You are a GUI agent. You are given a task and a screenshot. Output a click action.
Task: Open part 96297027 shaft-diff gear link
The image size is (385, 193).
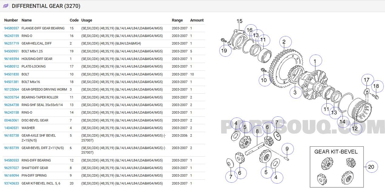(12, 168)
